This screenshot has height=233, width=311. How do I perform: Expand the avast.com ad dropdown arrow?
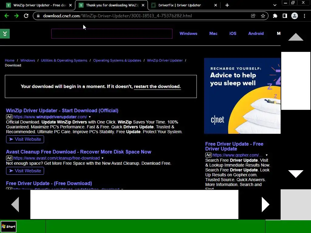[x=102, y=158]
